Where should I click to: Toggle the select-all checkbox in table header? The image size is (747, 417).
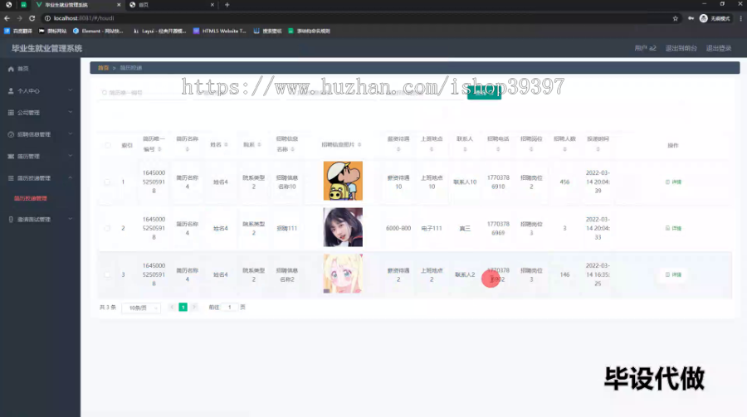[x=108, y=145]
